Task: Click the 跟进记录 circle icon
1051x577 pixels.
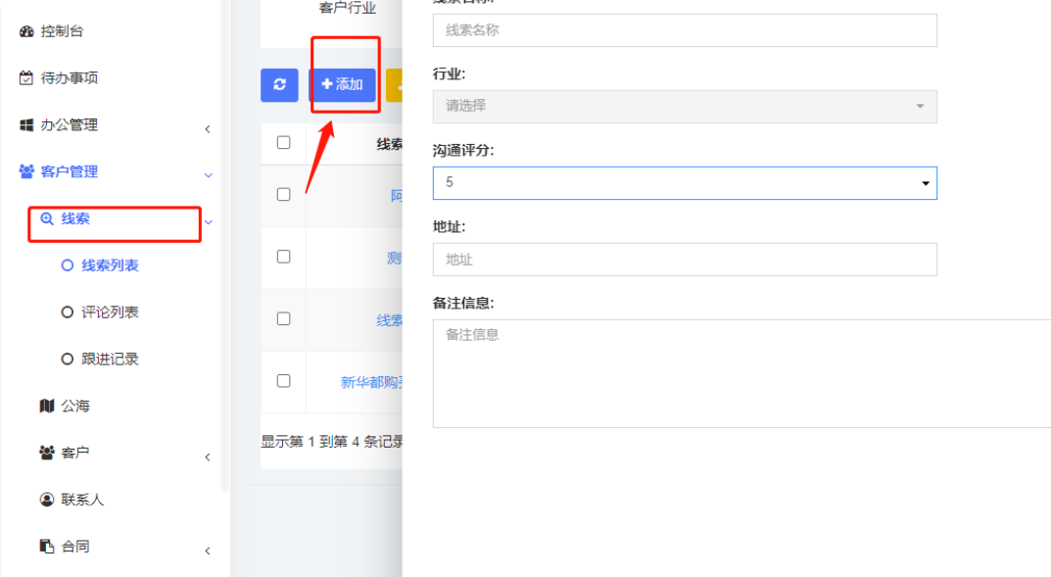Action: (x=67, y=360)
